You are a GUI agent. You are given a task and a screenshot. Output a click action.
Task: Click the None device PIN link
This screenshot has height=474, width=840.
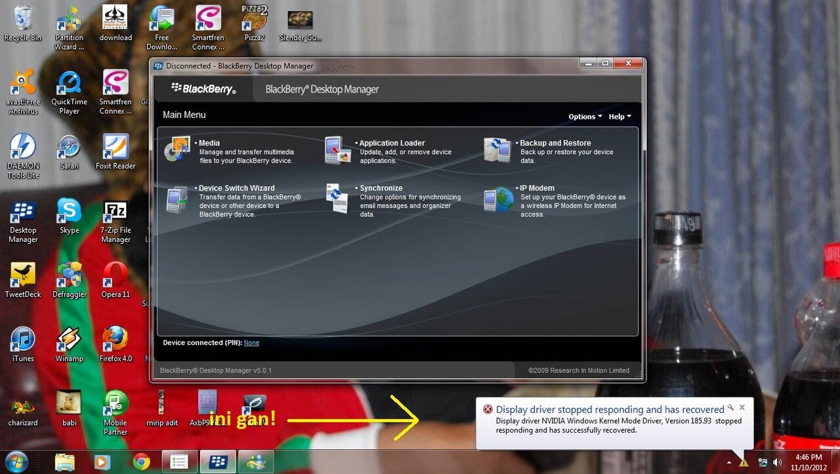(251, 343)
